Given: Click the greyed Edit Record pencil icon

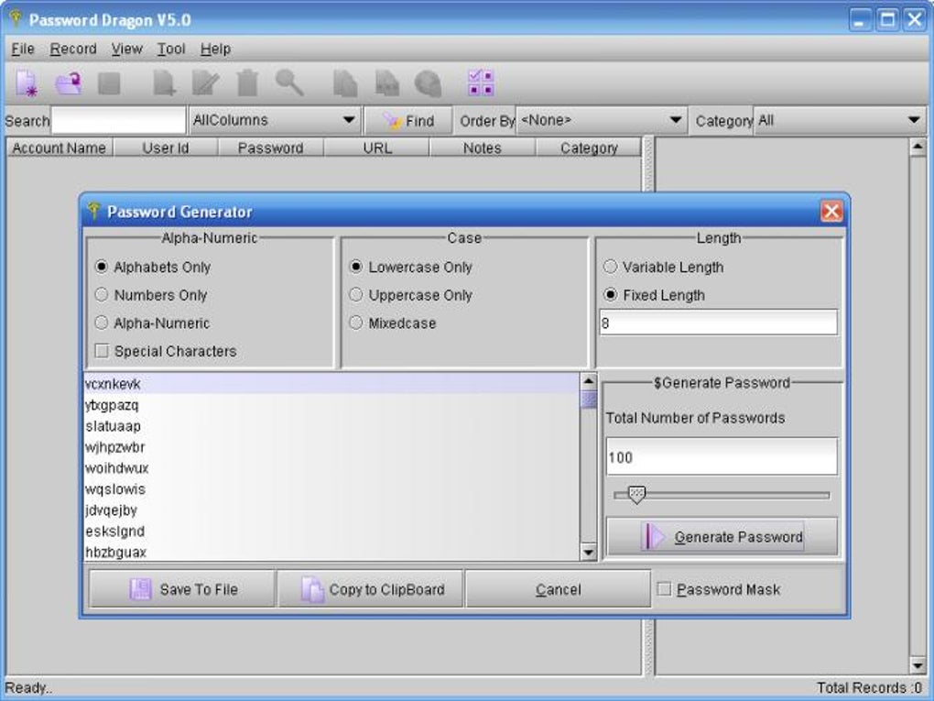Looking at the screenshot, I should tap(205, 82).
